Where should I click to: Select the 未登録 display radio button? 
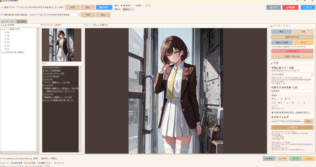pos(134,6)
